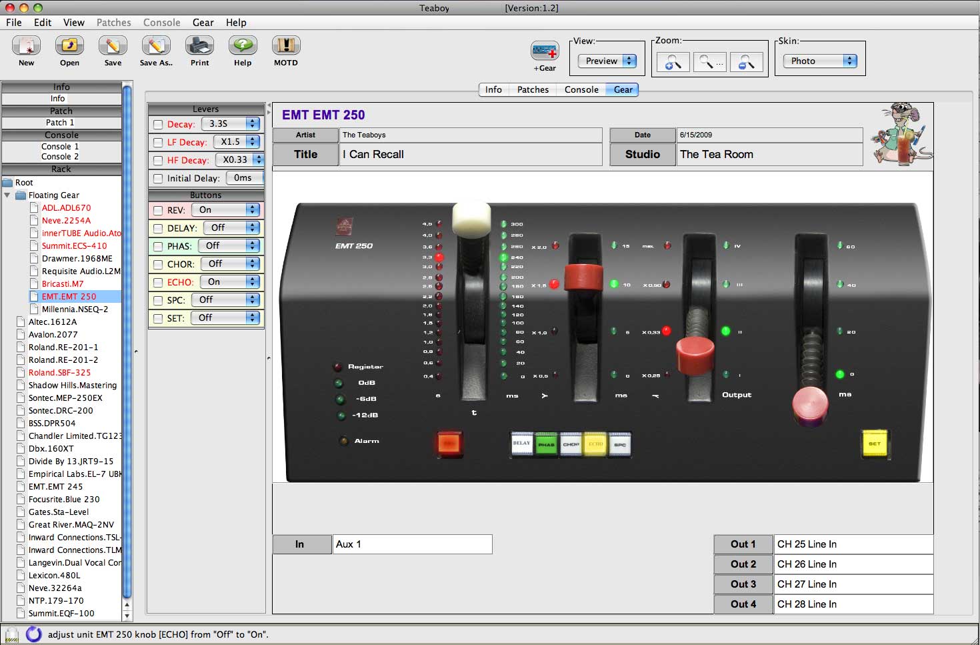Toggle the LF Decay checkbox
980x645 pixels.
pyautogui.click(x=158, y=142)
